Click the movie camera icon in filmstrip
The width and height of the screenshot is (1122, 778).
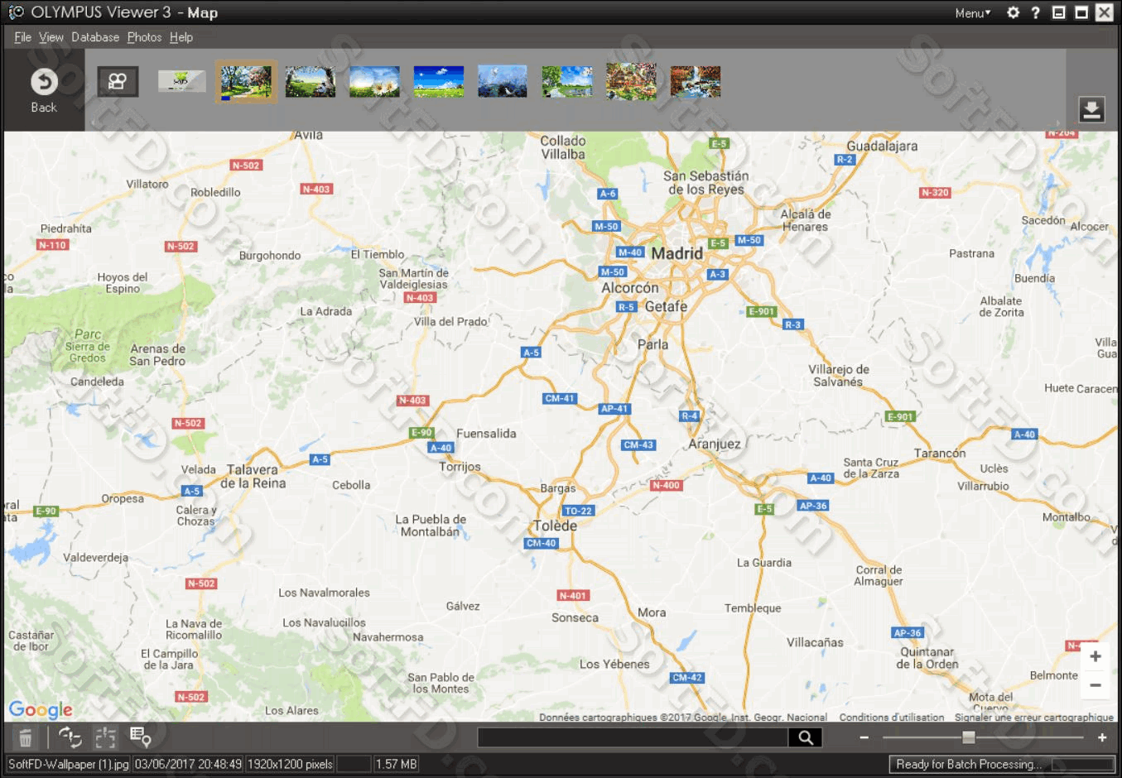[x=118, y=81]
